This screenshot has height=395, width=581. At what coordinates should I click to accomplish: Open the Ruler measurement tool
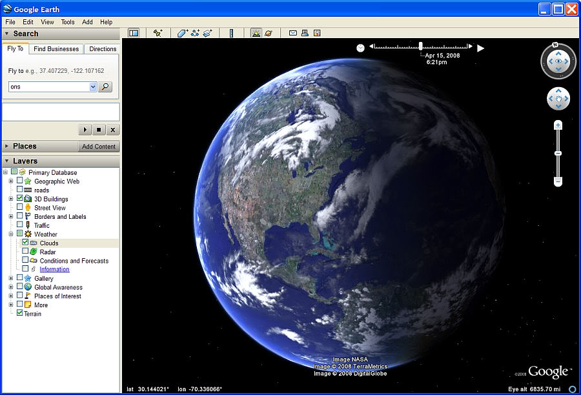click(232, 32)
